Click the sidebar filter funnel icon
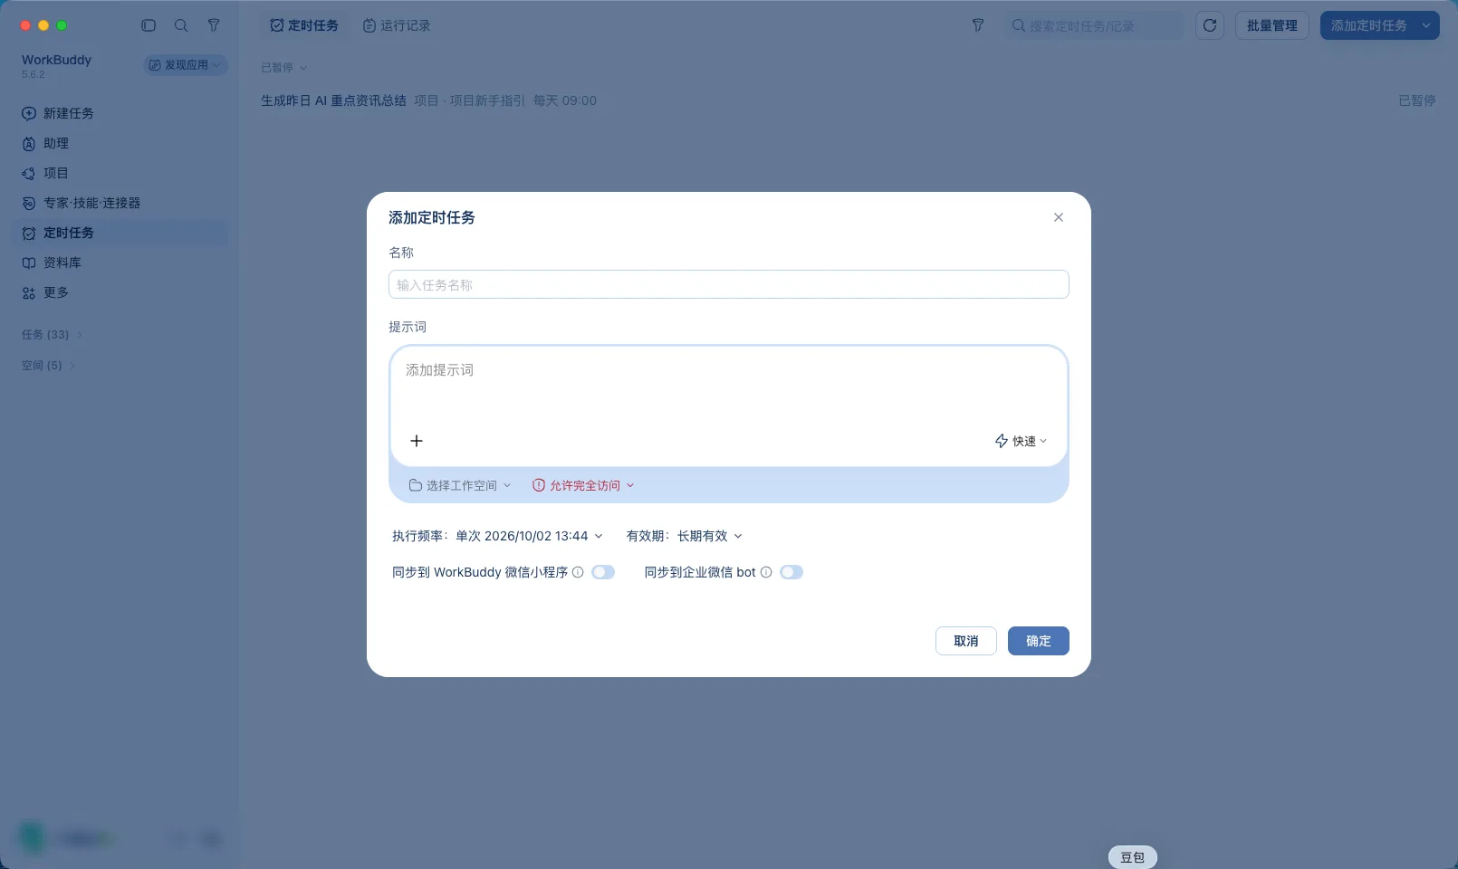1458x869 pixels. point(214,25)
